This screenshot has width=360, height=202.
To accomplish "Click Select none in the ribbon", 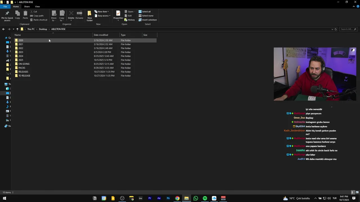I will (x=146, y=16).
